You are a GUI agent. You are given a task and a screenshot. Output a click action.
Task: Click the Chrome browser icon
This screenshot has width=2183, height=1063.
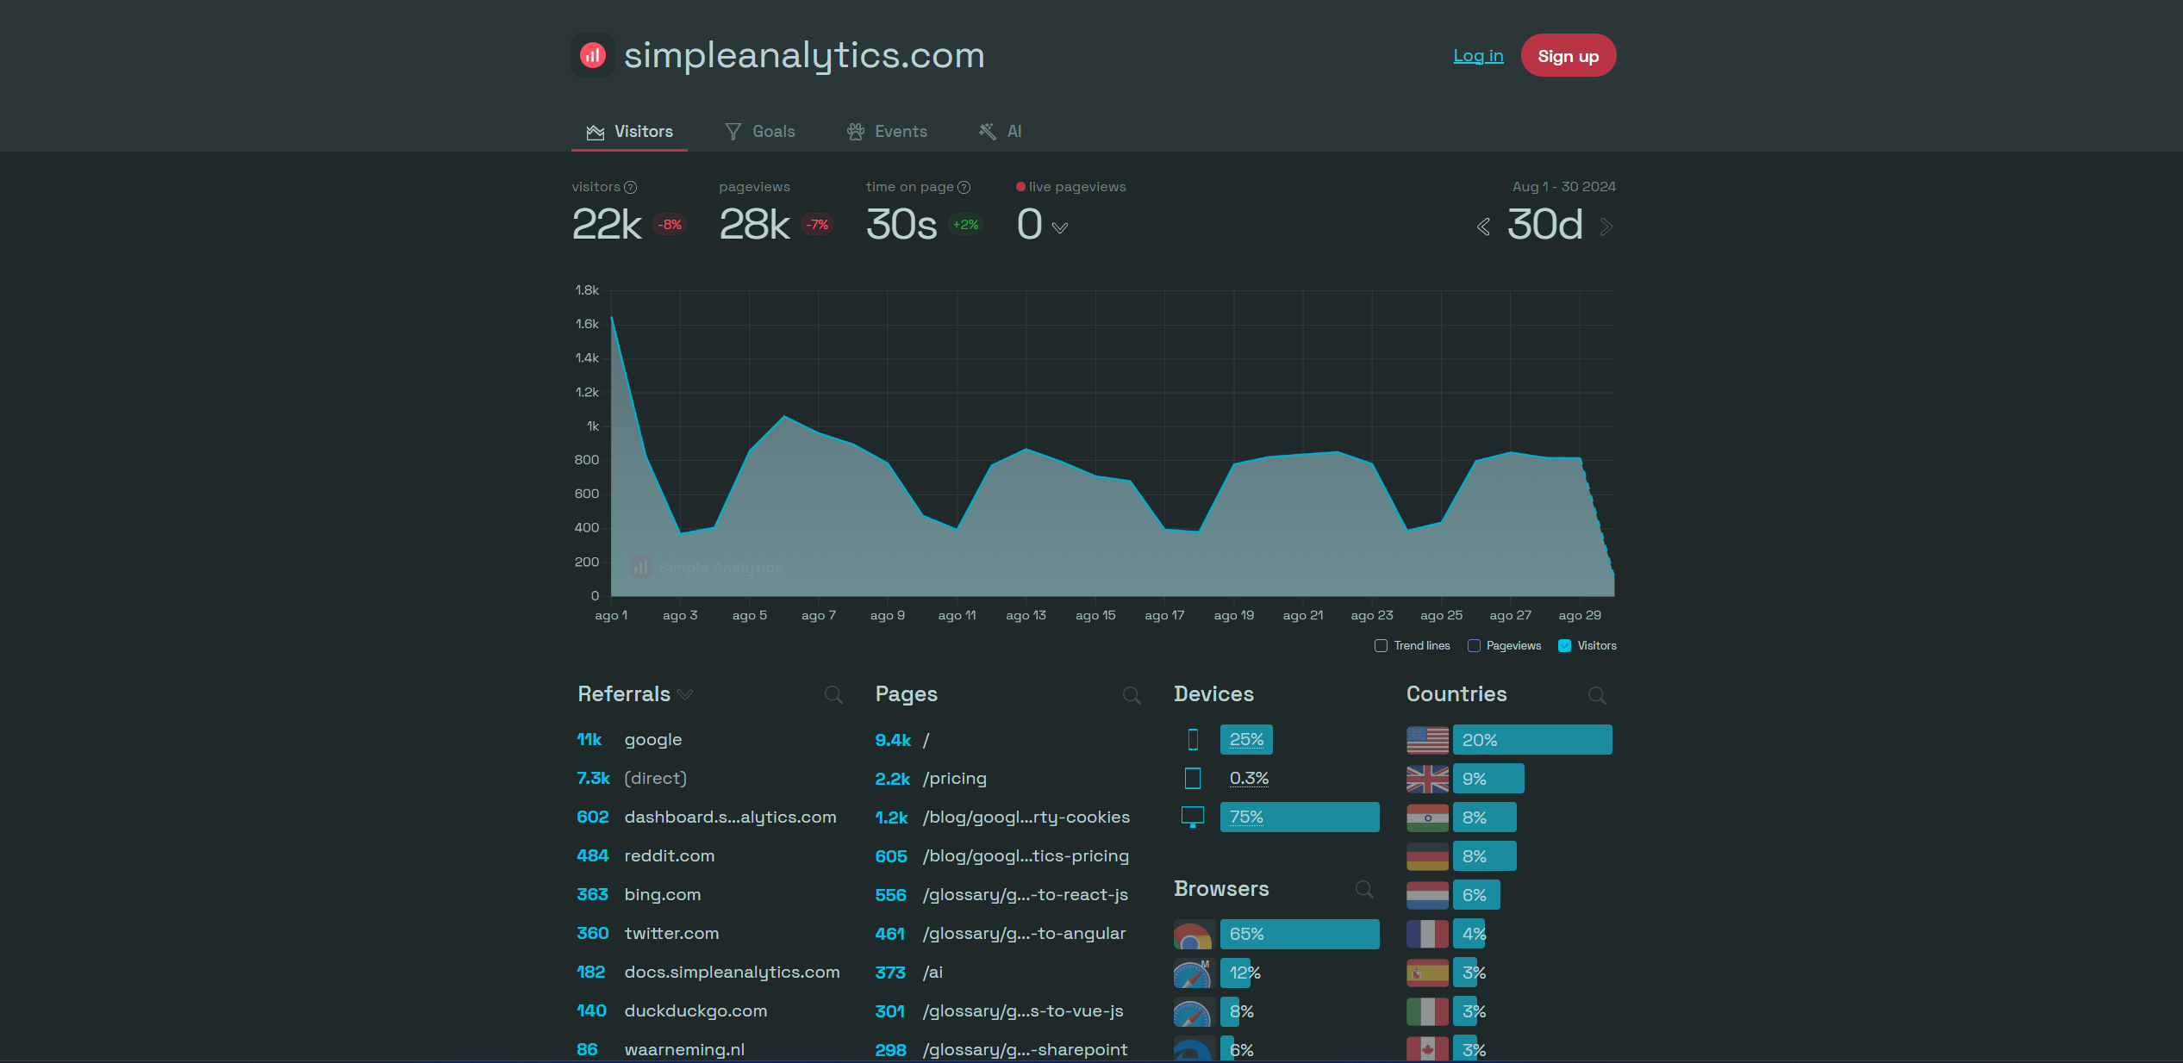click(1194, 935)
